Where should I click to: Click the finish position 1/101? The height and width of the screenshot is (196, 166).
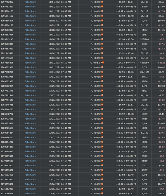tap(144, 165)
